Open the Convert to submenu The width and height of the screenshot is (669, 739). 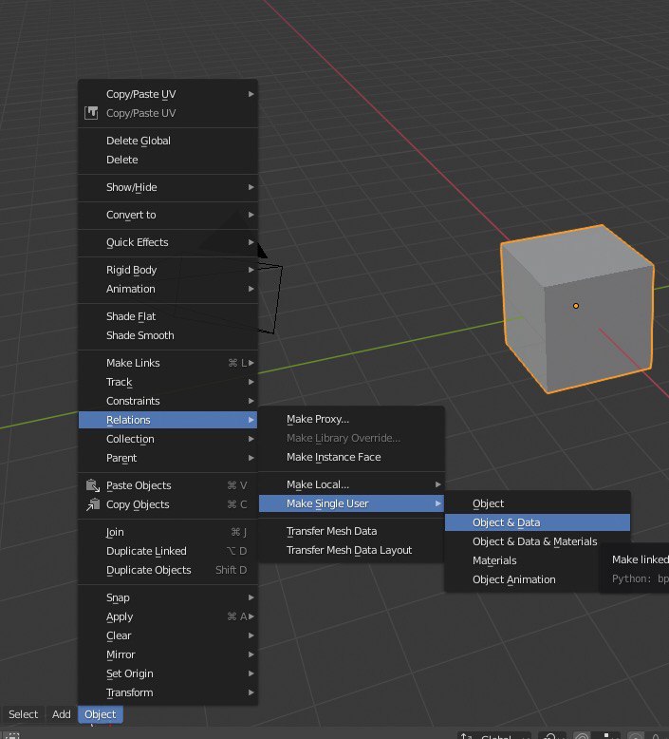(x=168, y=215)
